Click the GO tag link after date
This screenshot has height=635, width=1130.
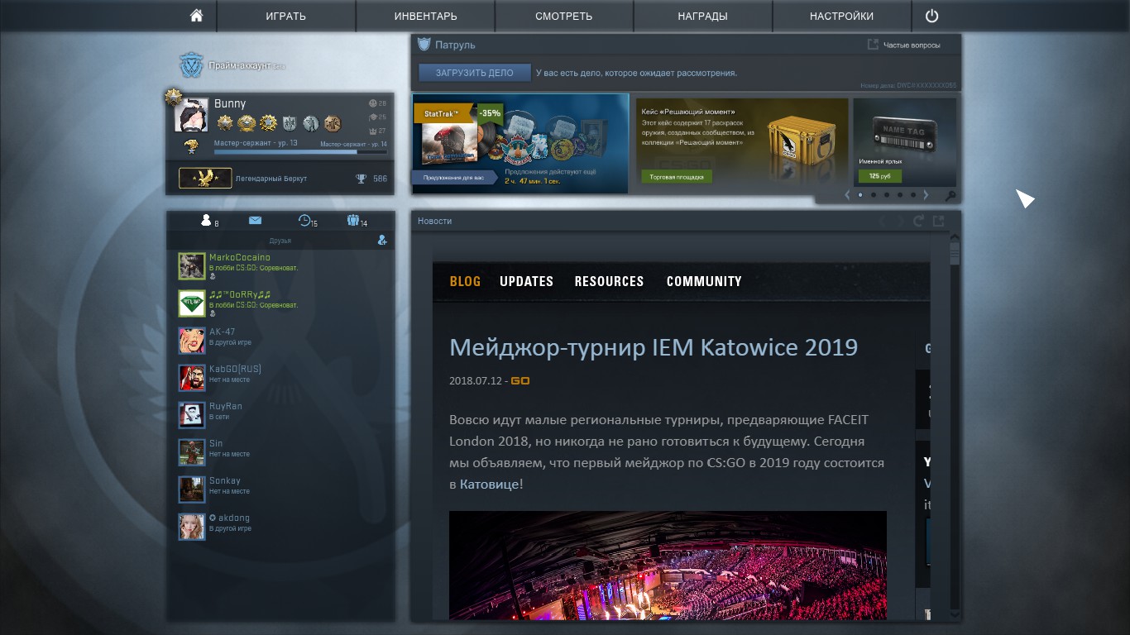click(x=520, y=381)
